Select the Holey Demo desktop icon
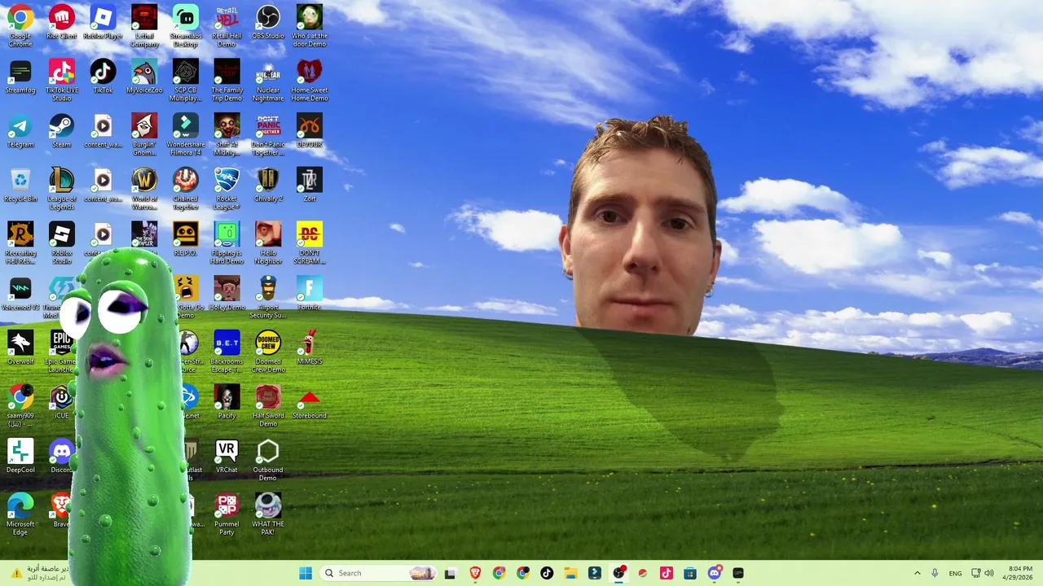The height and width of the screenshot is (586, 1043). pos(227,294)
